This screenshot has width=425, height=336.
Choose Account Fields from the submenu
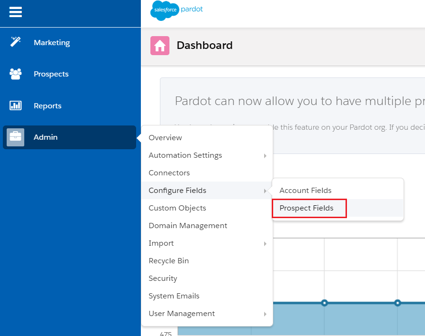coord(338,191)
